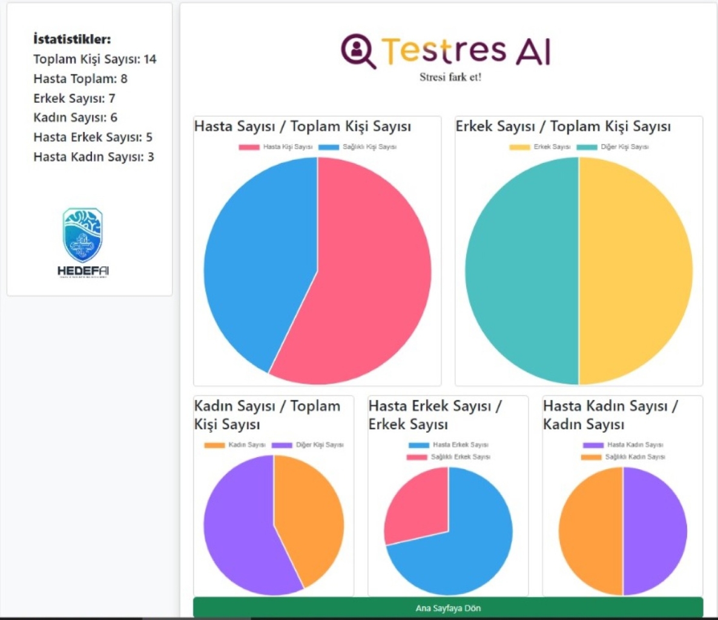Toggle the teal Diğer Kişi Sayısı legend swatch
718x620 pixels.
pyautogui.click(x=587, y=147)
